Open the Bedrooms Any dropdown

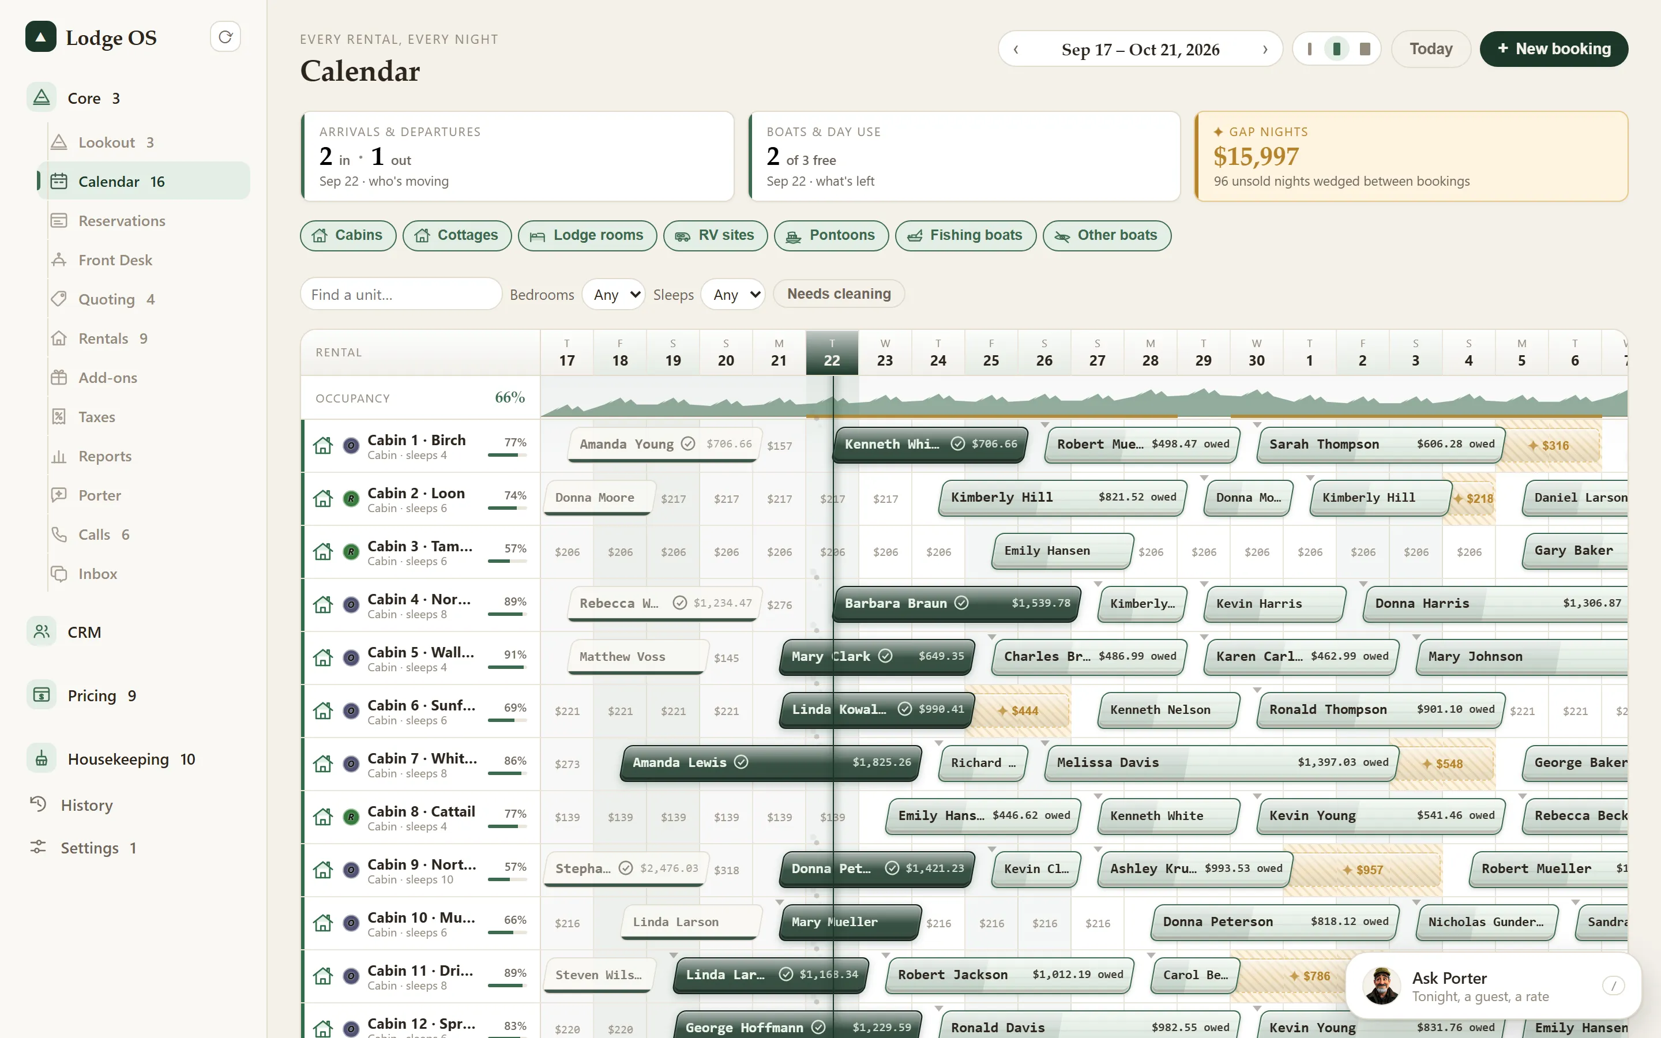(x=614, y=295)
